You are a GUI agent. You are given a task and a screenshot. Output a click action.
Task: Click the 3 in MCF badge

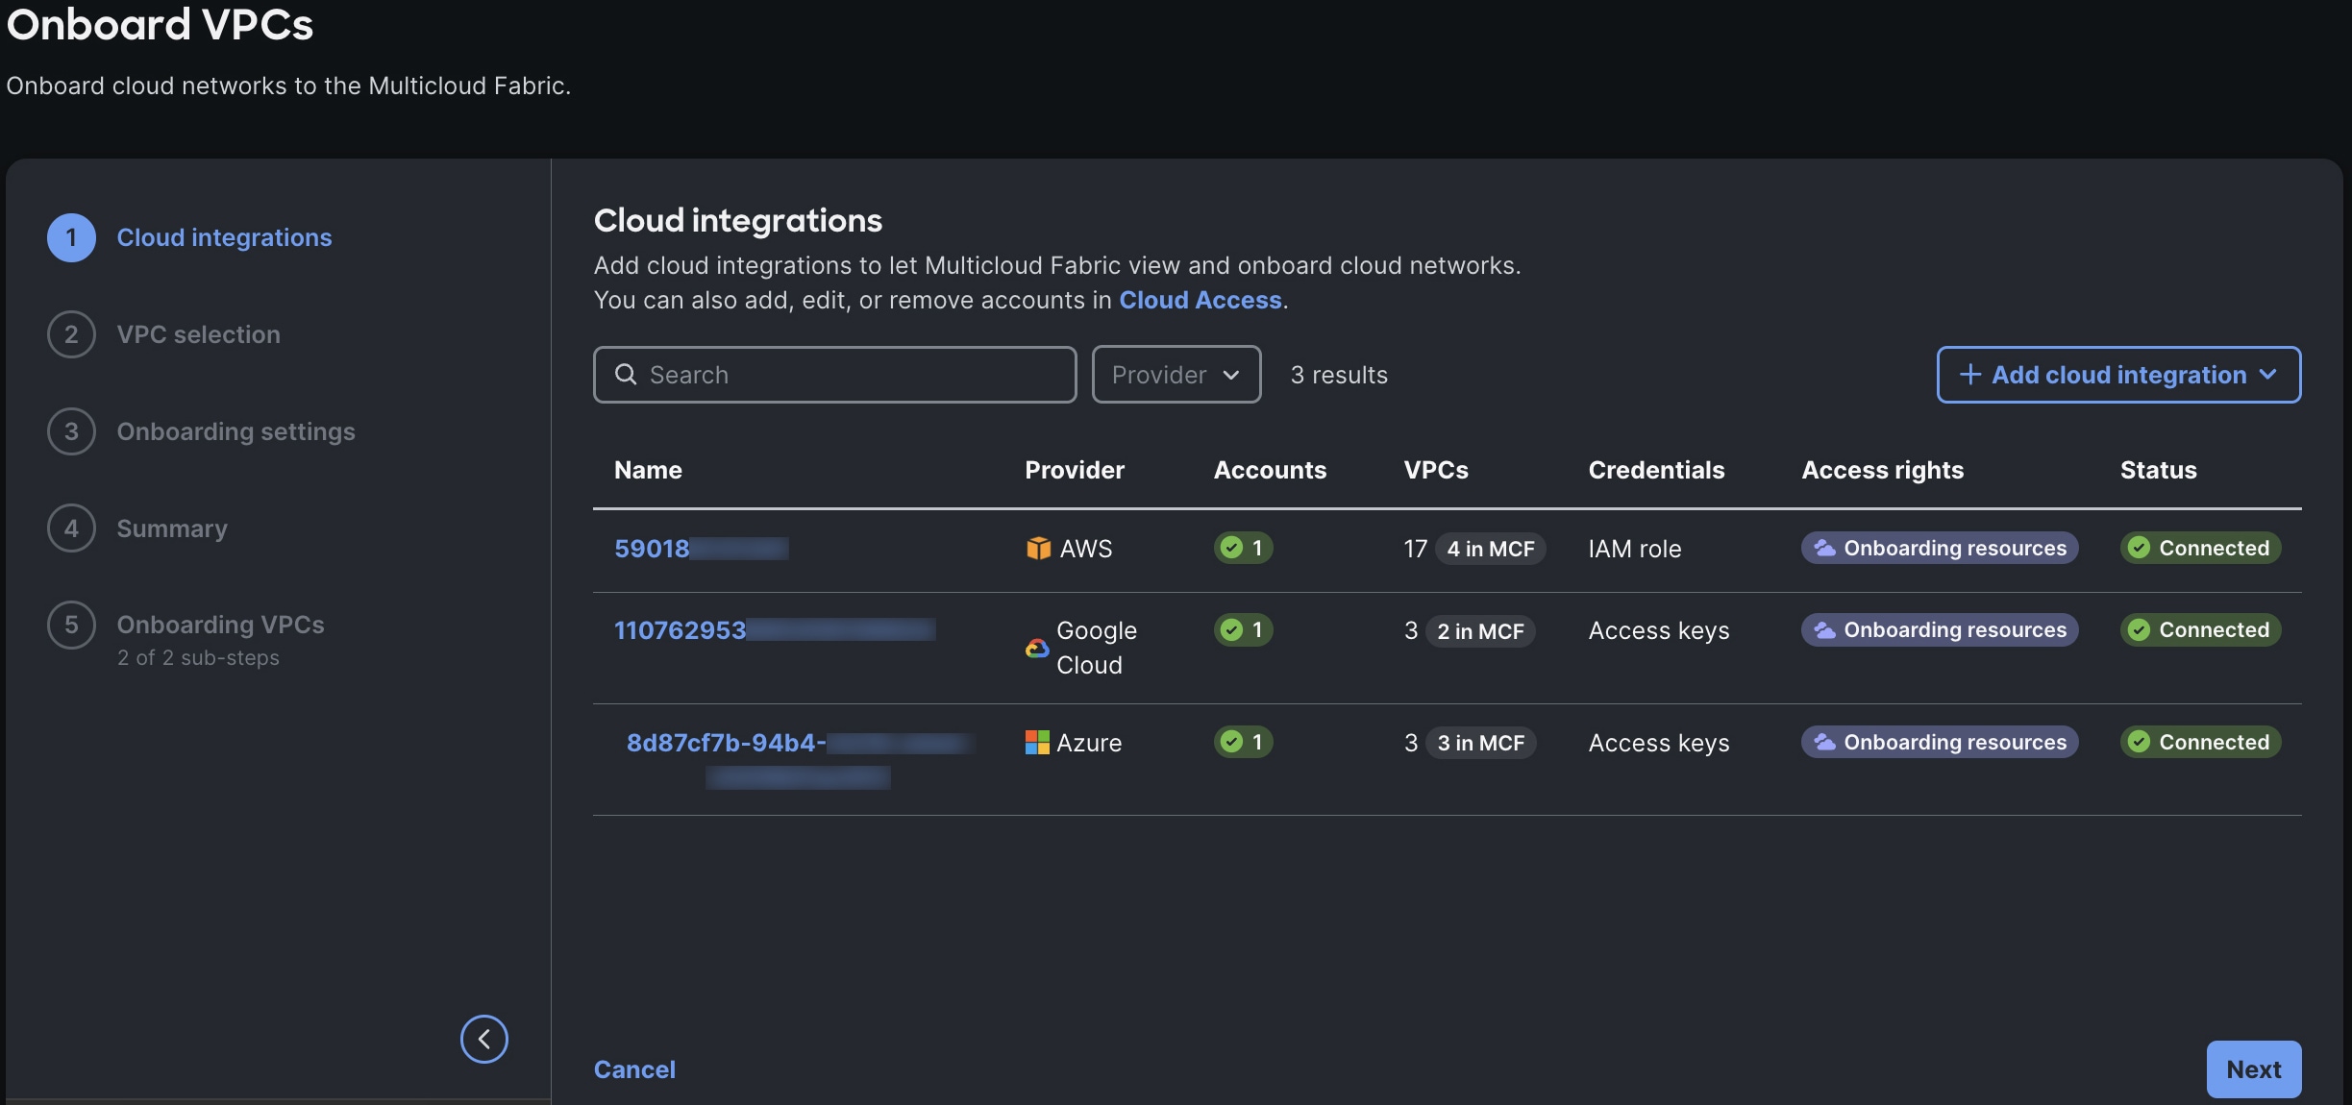tap(1480, 743)
